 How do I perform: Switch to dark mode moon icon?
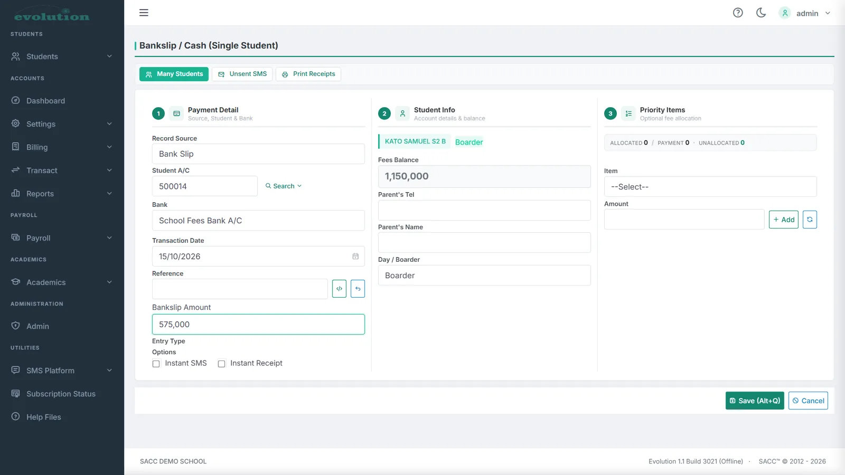(761, 13)
